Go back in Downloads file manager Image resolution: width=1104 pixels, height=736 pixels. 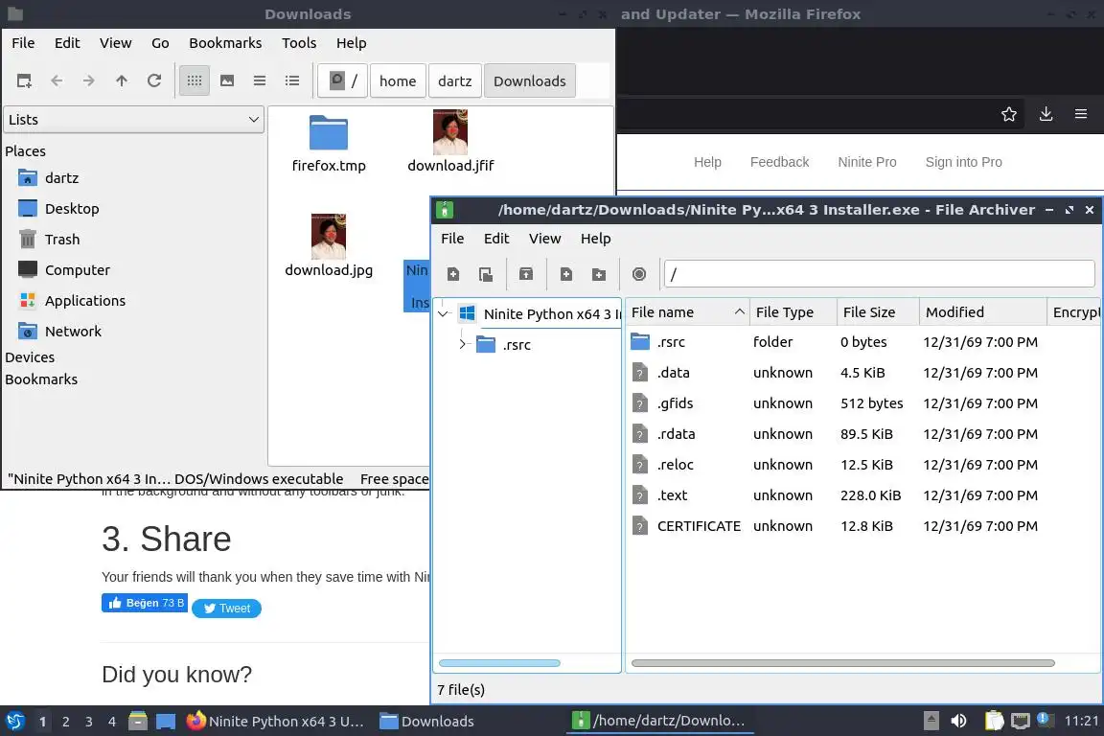57,81
